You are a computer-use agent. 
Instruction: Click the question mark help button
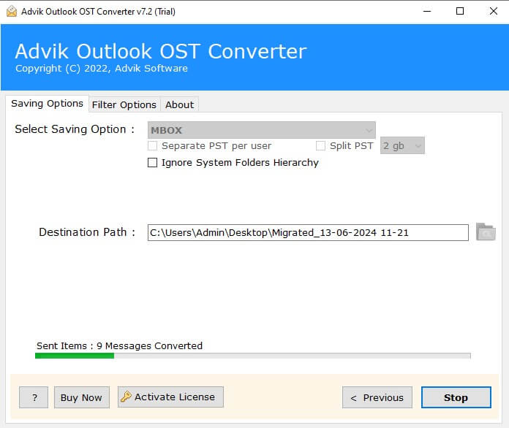point(34,397)
